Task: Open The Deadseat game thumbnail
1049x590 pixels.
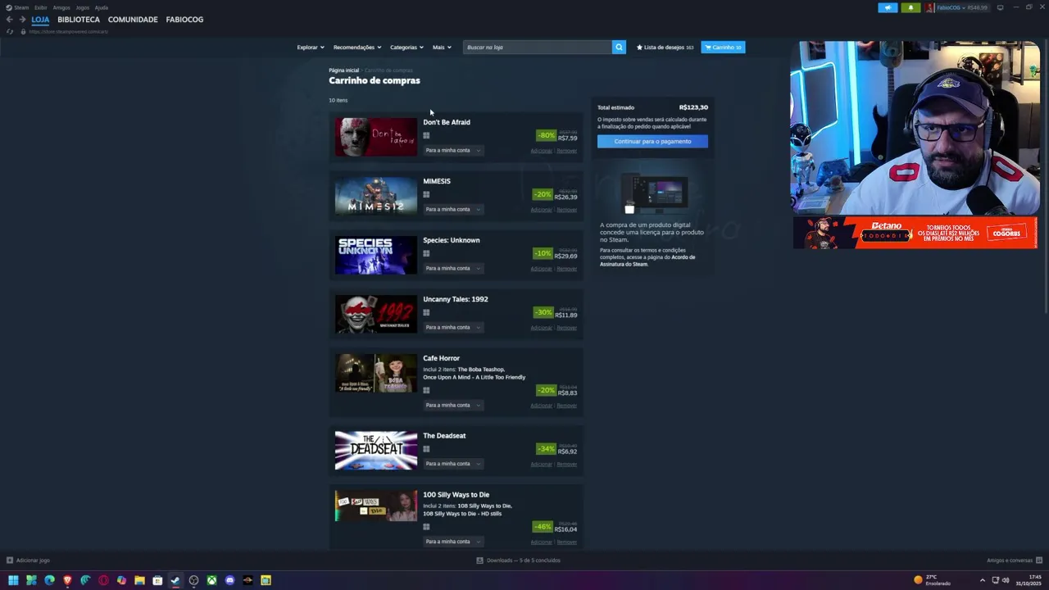Action: click(376, 451)
